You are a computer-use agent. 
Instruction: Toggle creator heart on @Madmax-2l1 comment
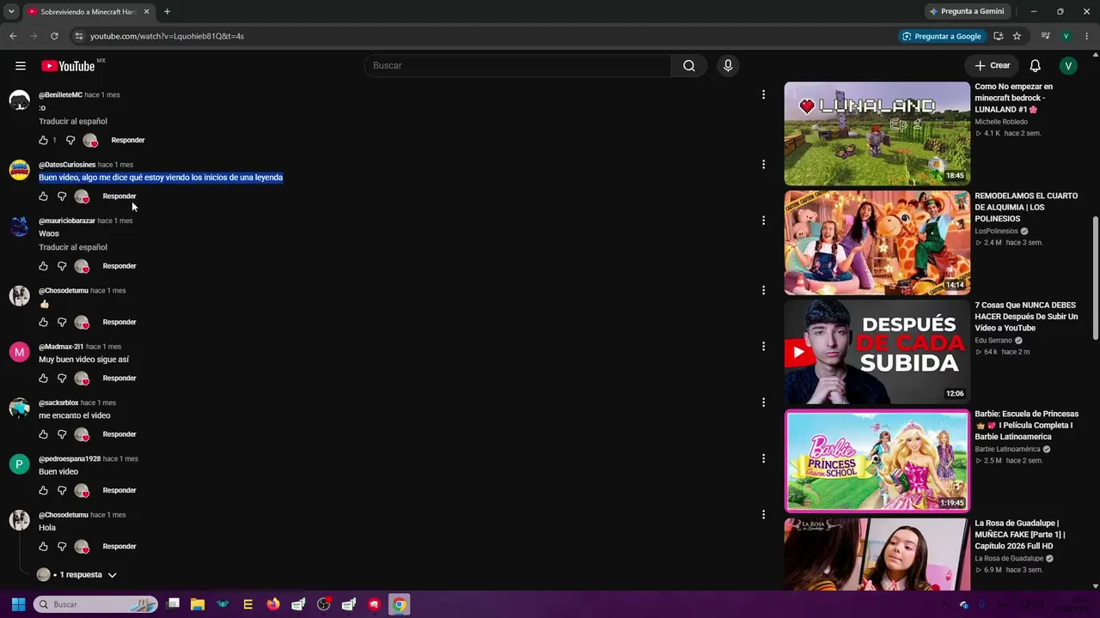click(x=82, y=379)
